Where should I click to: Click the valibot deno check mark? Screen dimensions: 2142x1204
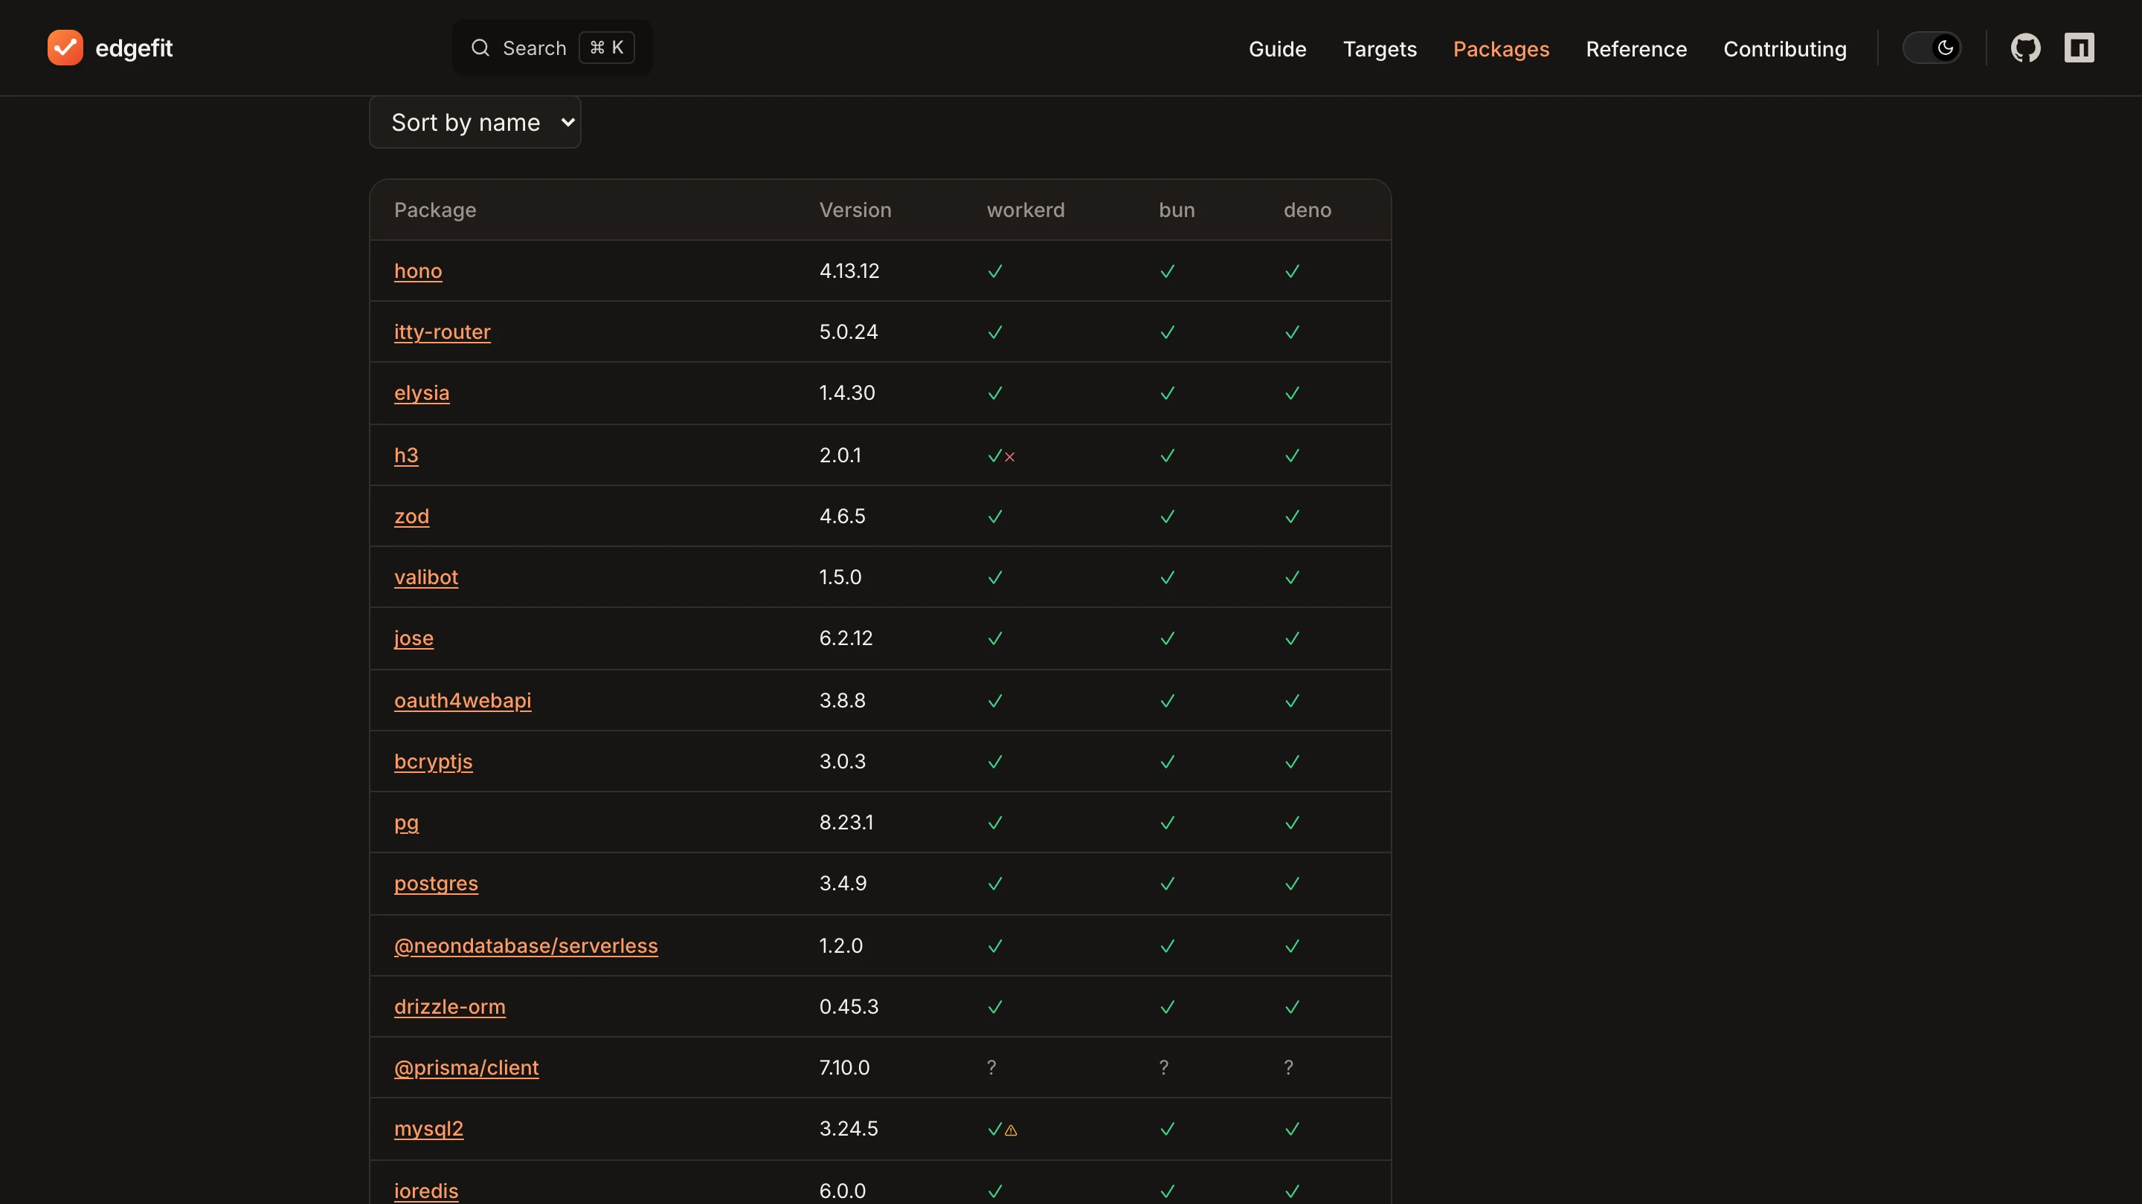pos(1292,577)
